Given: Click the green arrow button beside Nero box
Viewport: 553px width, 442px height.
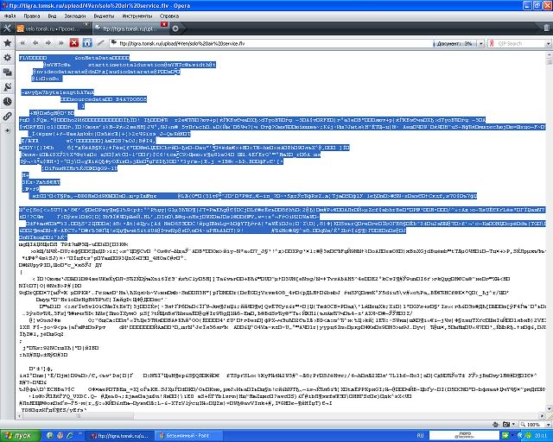Looking at the screenshot, I should (505, 436).
